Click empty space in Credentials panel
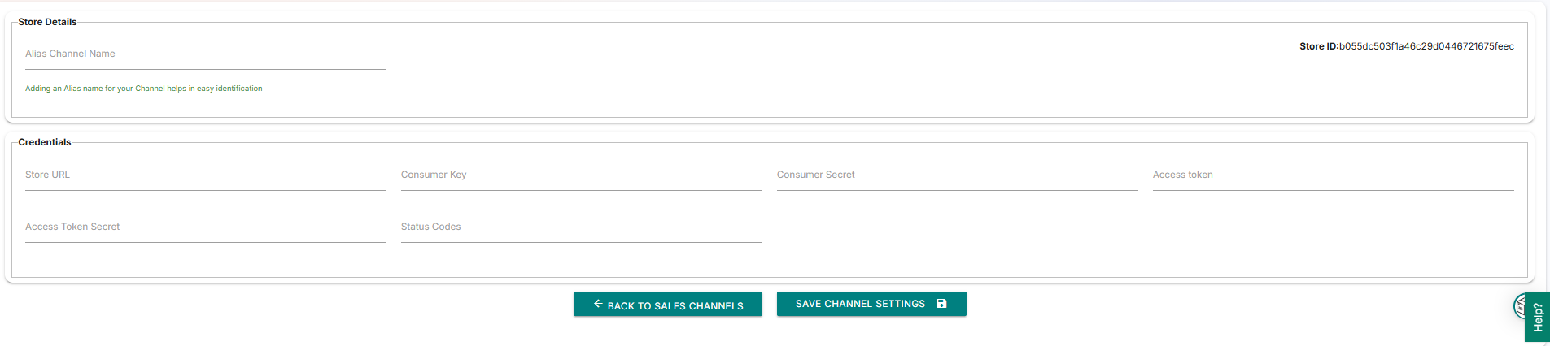The height and width of the screenshot is (346, 1550). tap(1139, 236)
